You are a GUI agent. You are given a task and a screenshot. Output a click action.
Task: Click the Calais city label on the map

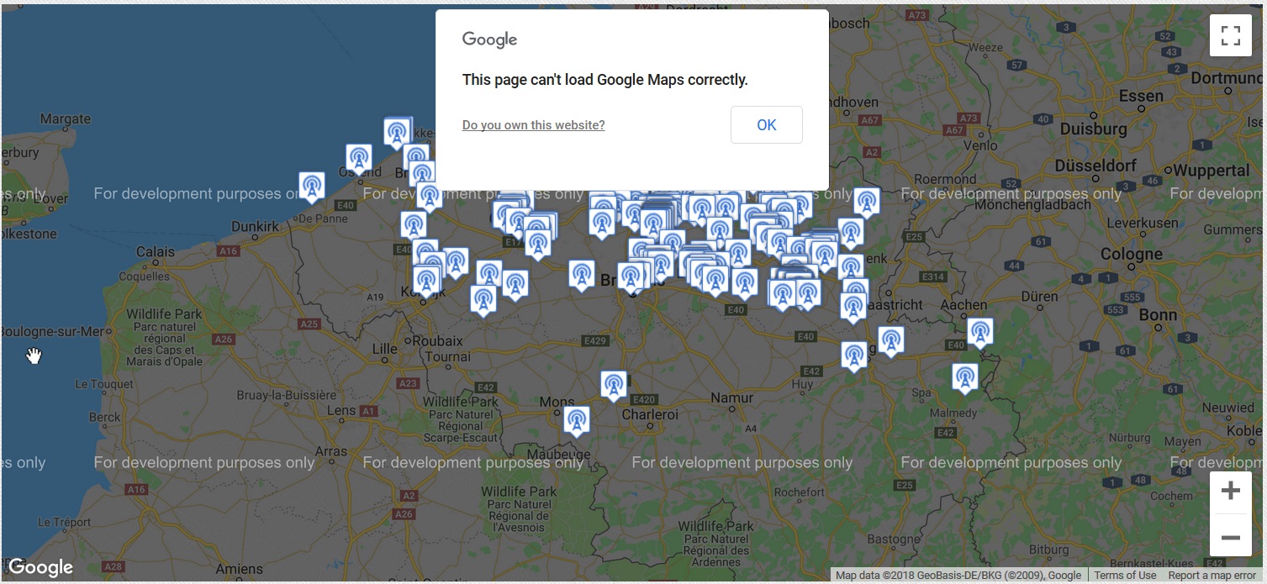pos(156,251)
